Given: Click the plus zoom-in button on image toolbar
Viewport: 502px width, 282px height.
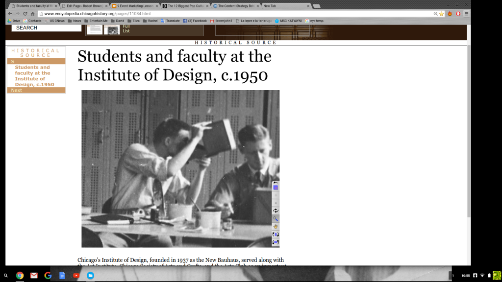Looking at the screenshot, I should [276, 195].
